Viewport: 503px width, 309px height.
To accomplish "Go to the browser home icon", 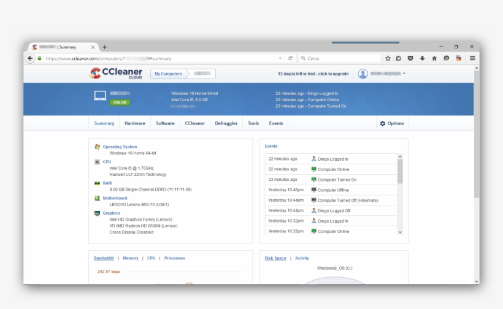I will click(434, 58).
